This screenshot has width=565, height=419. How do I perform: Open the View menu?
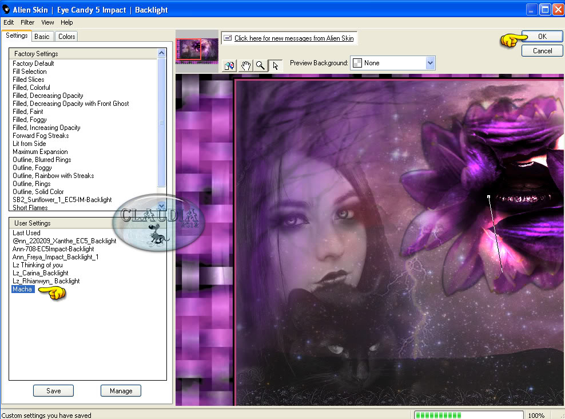click(47, 22)
